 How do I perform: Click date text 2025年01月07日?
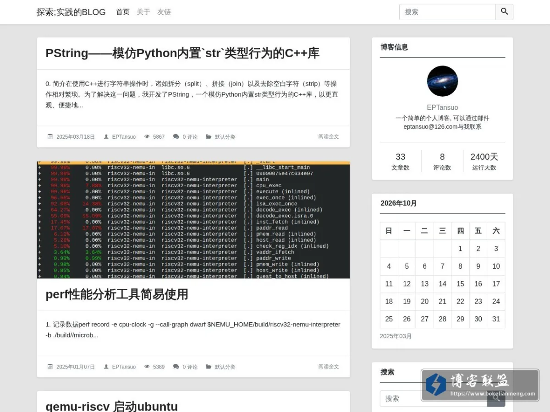click(76, 367)
